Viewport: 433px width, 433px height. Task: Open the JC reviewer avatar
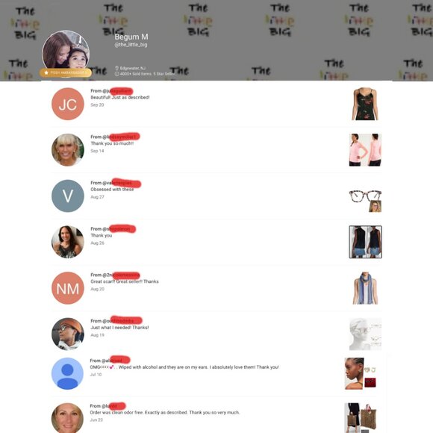click(x=68, y=104)
